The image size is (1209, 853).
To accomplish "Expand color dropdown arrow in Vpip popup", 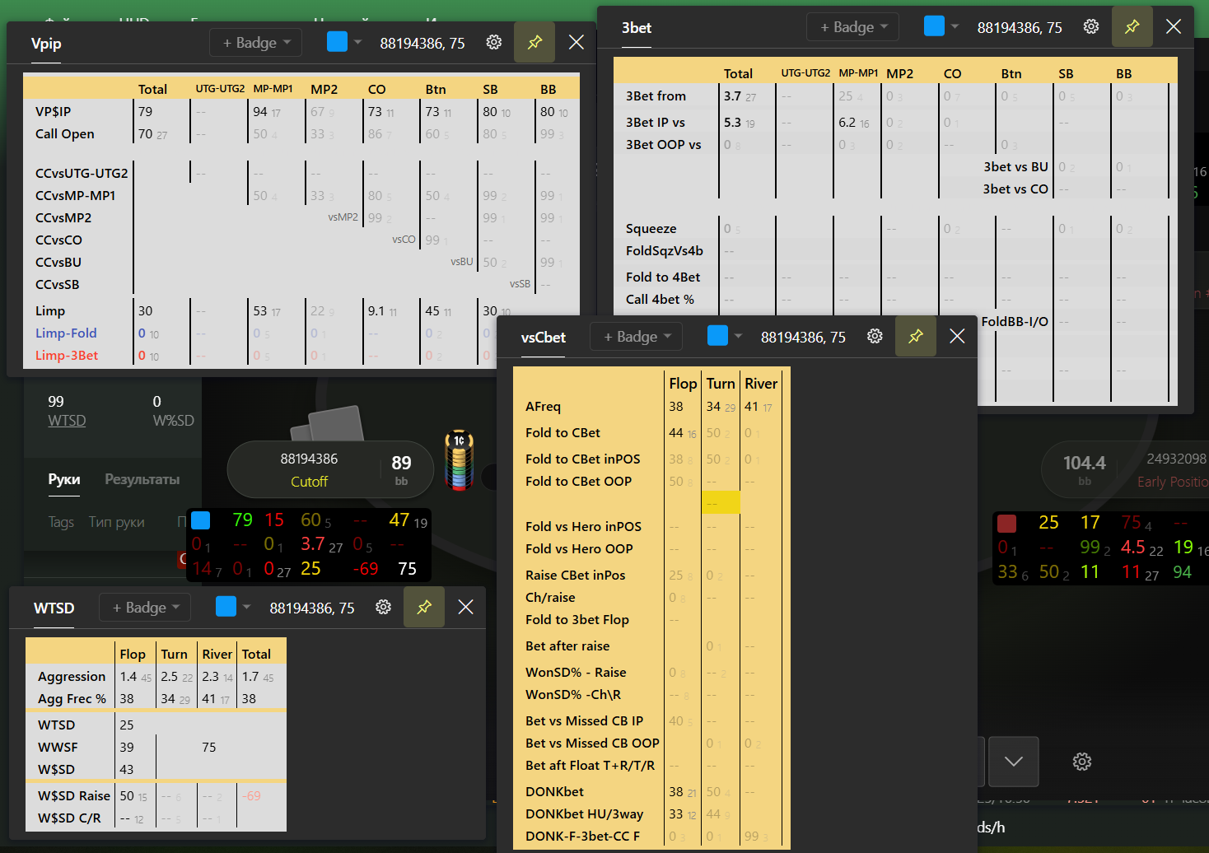I will click(x=358, y=42).
